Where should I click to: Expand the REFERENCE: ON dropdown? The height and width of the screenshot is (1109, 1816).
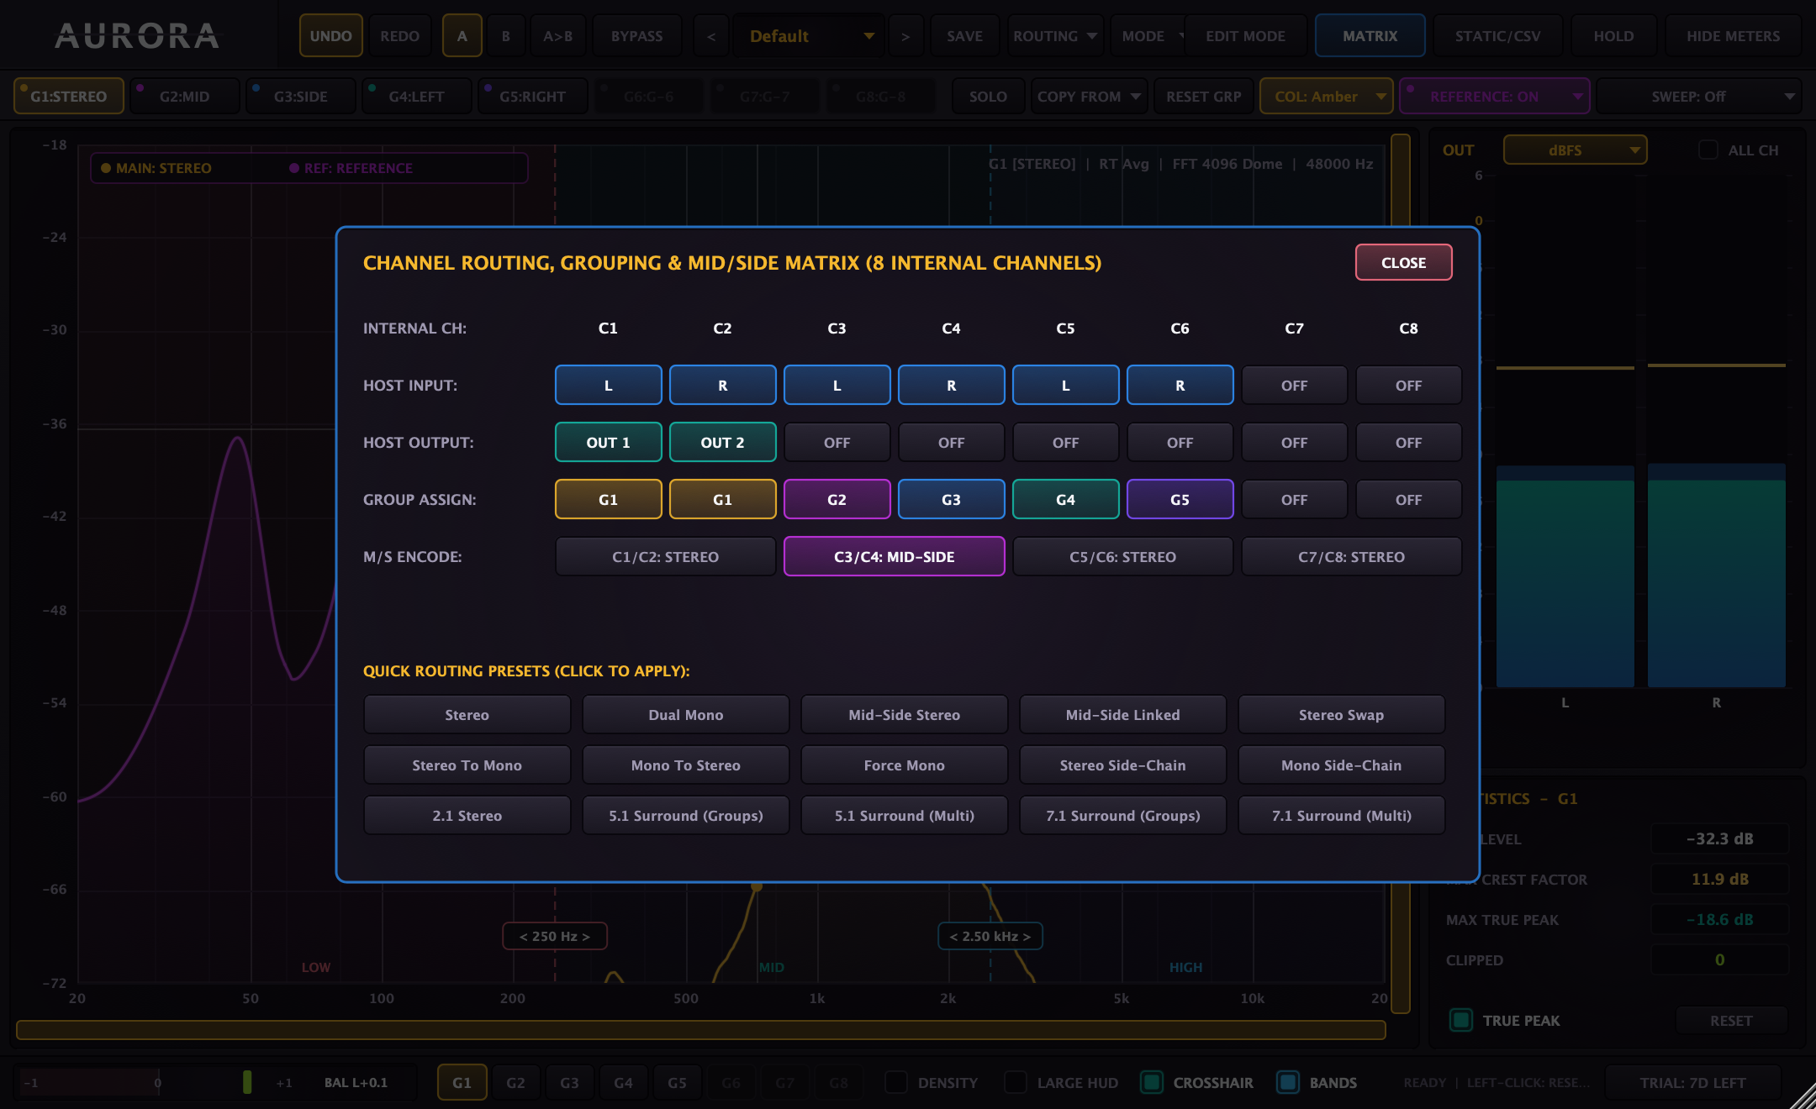[1494, 97]
